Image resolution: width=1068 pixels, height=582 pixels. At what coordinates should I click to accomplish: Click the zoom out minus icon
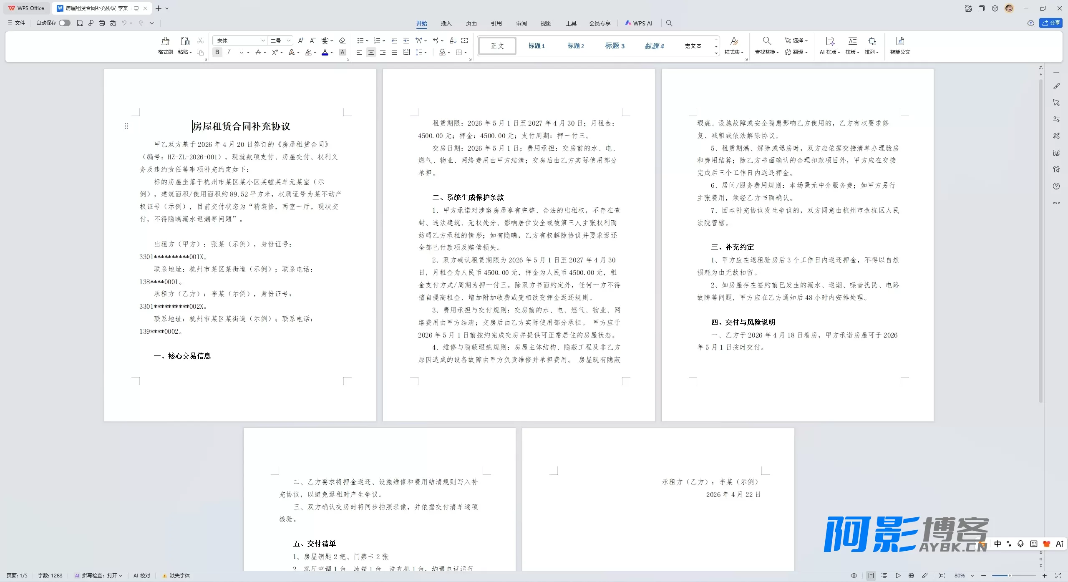[984, 576]
